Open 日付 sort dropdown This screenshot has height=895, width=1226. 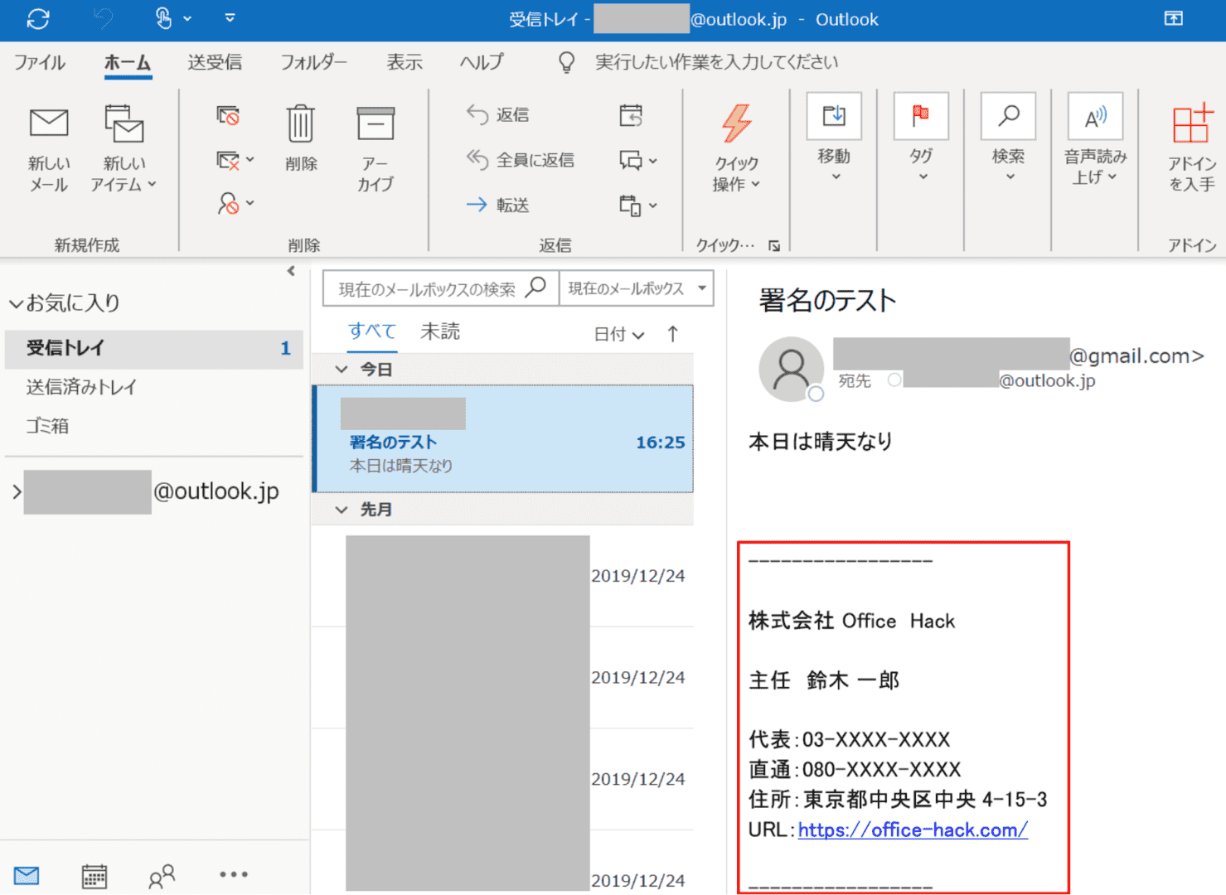619,335
